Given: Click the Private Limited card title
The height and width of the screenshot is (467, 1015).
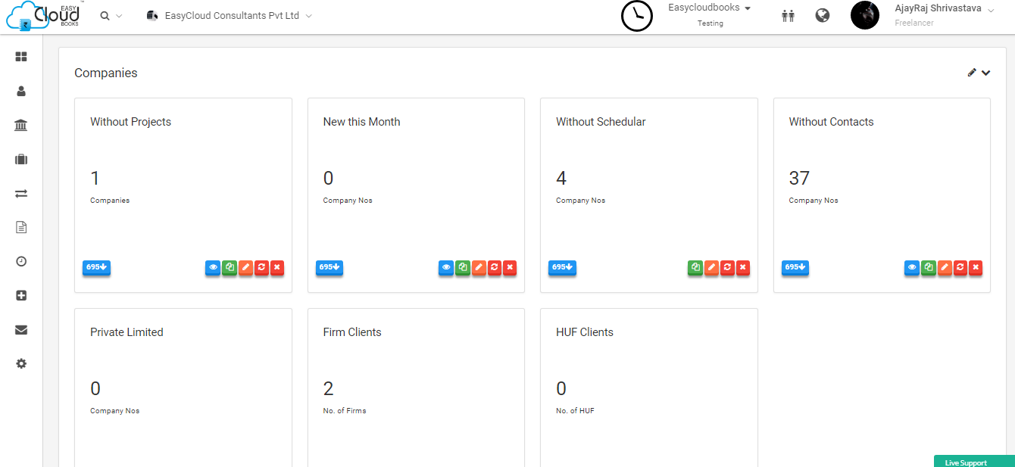Looking at the screenshot, I should [x=126, y=332].
